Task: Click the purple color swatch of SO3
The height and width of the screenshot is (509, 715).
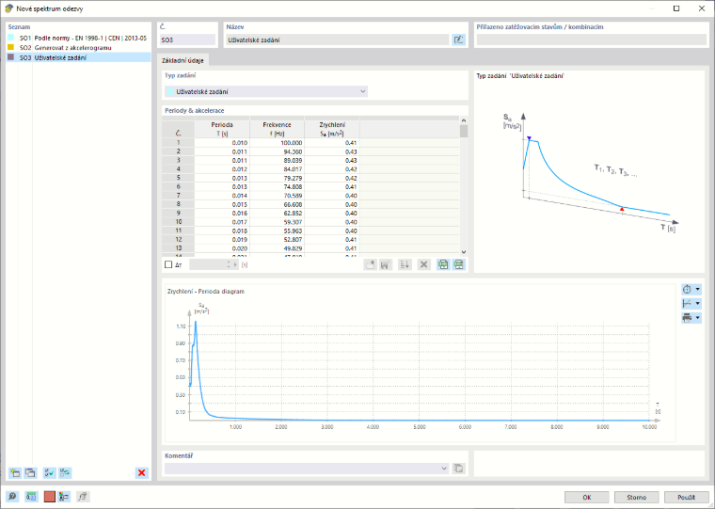Action: click(11, 57)
